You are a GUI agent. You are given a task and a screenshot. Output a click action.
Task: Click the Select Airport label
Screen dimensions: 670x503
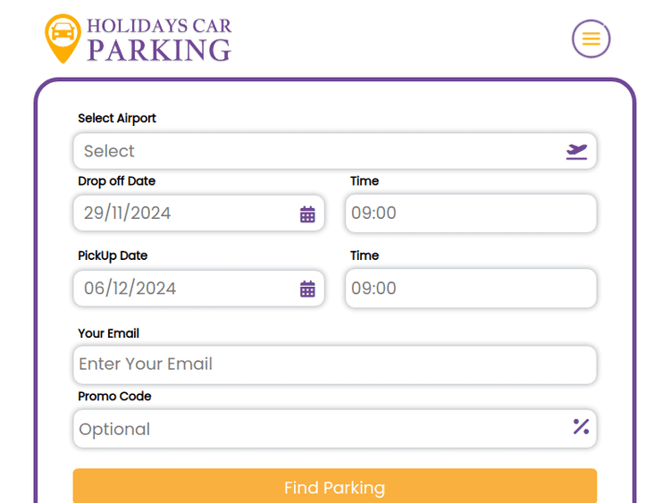tap(117, 118)
